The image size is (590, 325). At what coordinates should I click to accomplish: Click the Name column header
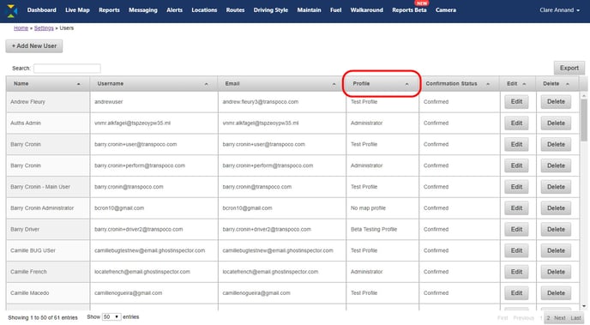(x=48, y=84)
